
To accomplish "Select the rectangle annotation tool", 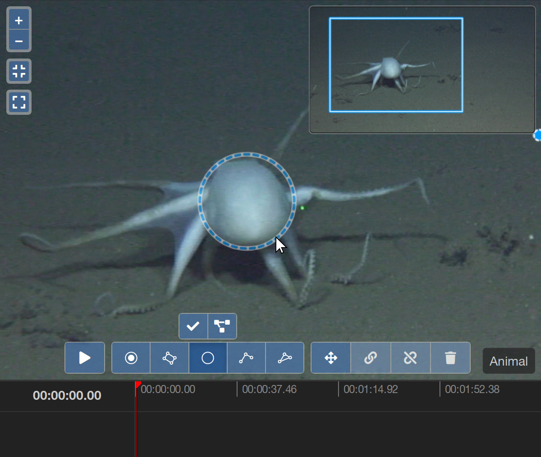I will pyautogui.click(x=170, y=358).
